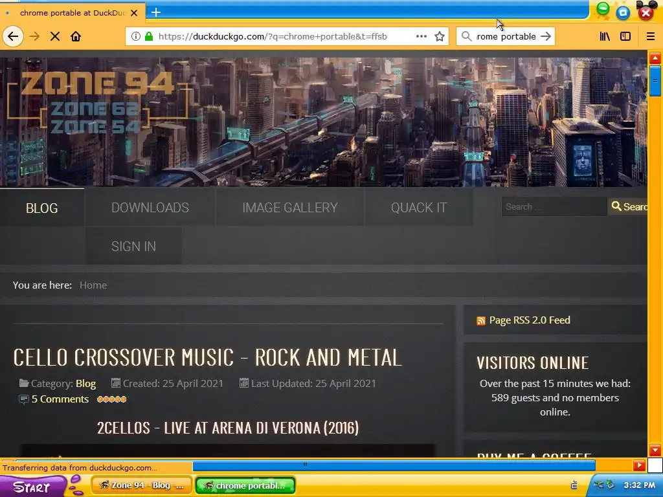Viewport: 663px width, 497px height.
Task: Click the blue maximize window button
Action: (623, 13)
